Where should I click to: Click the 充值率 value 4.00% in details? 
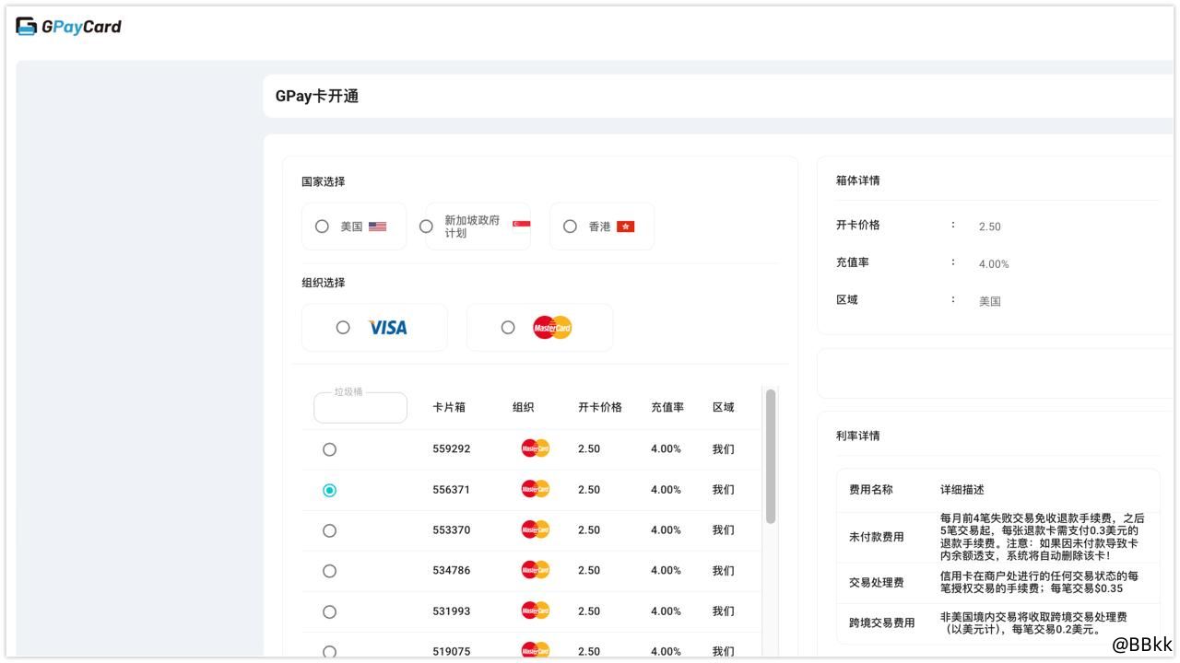click(994, 264)
